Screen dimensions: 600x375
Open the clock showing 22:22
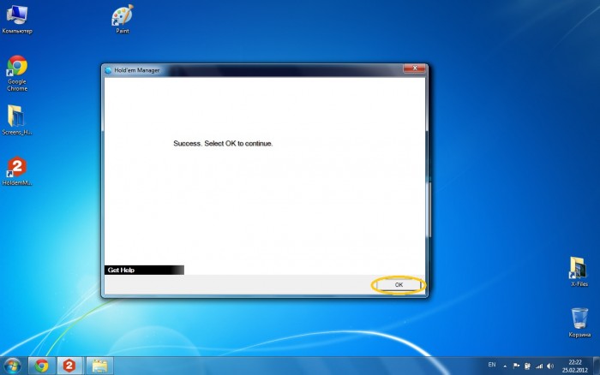pos(575,366)
